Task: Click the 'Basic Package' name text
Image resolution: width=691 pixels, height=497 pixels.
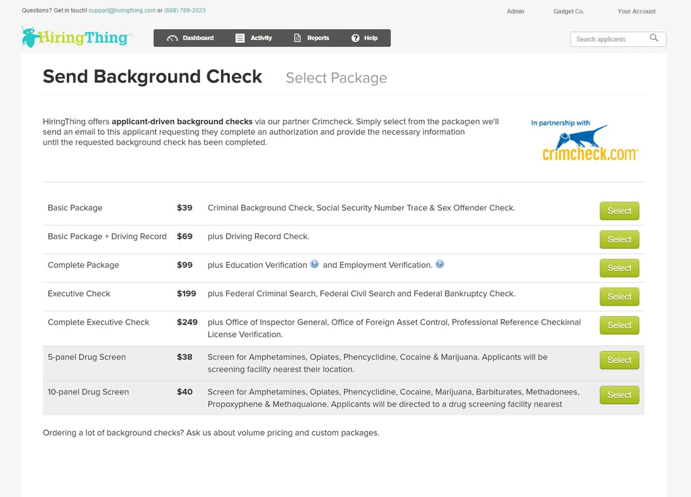Action: tap(75, 208)
